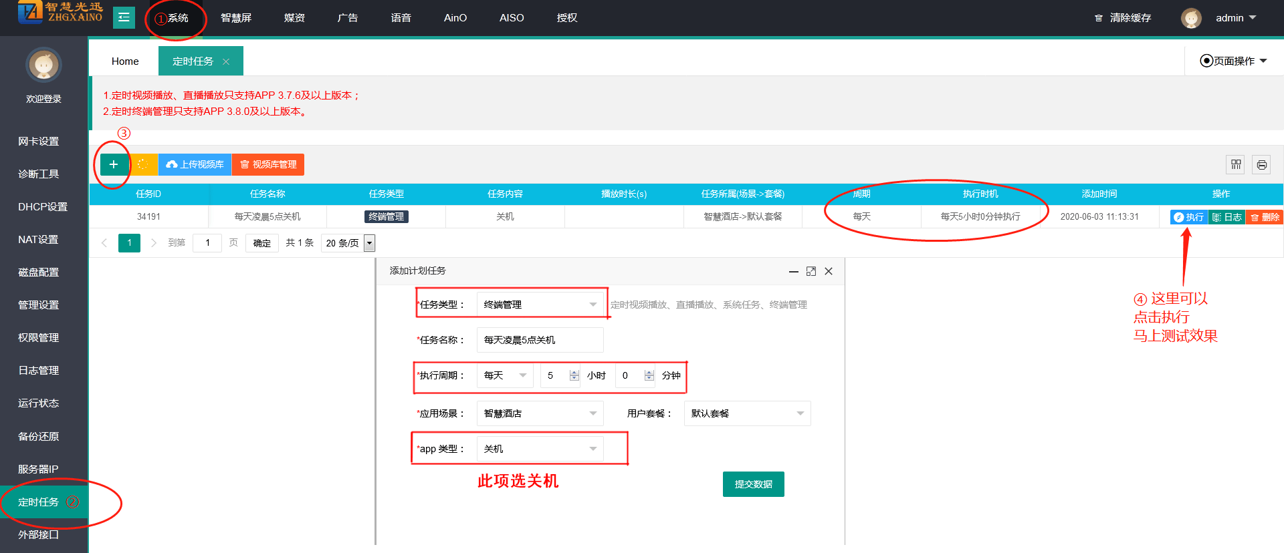Increment the hour stepper arrows
1284x553 pixels.
pyautogui.click(x=574, y=372)
